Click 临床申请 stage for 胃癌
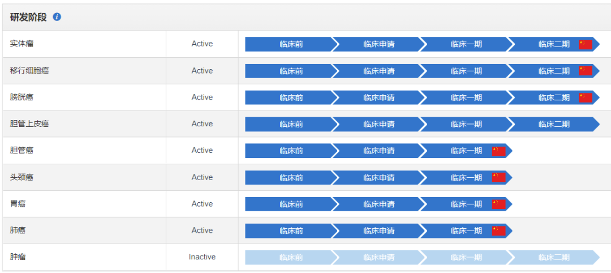611x273 pixels. pyautogui.click(x=378, y=204)
